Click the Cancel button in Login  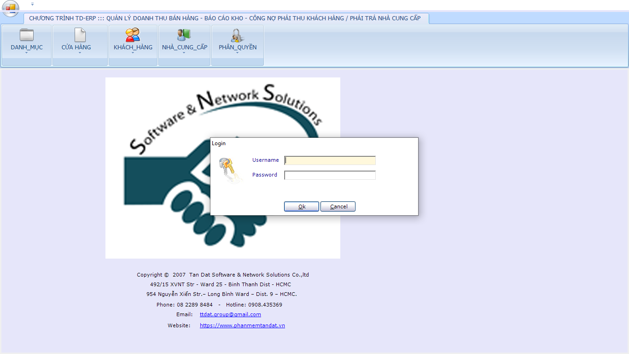tap(338, 206)
